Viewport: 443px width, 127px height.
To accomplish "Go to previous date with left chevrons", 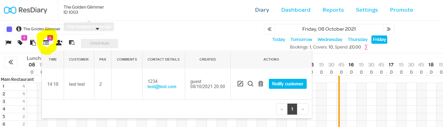I will pyautogui.click(x=270, y=29).
